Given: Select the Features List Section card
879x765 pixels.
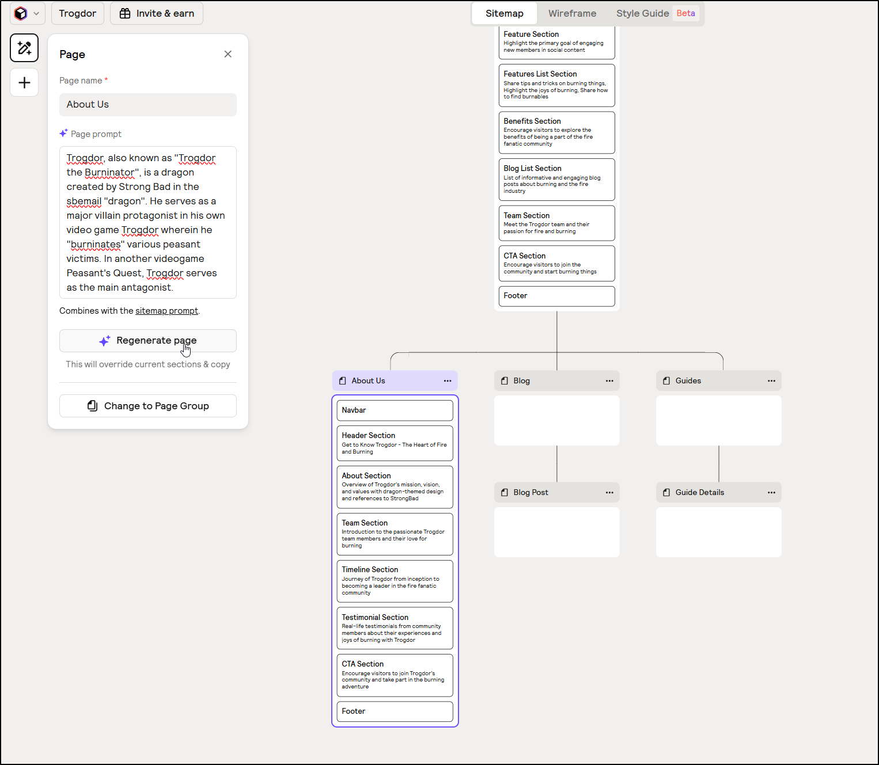Looking at the screenshot, I should (557, 85).
